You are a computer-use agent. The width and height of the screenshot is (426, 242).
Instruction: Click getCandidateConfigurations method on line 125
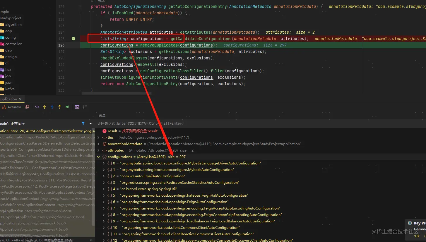(x=201, y=39)
